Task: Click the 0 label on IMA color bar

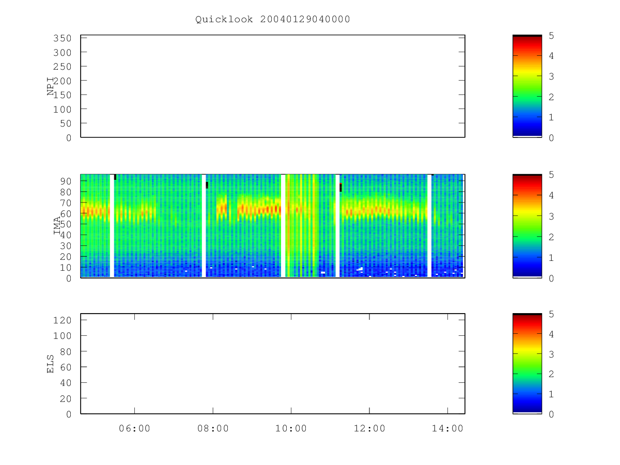Action: 551,278
